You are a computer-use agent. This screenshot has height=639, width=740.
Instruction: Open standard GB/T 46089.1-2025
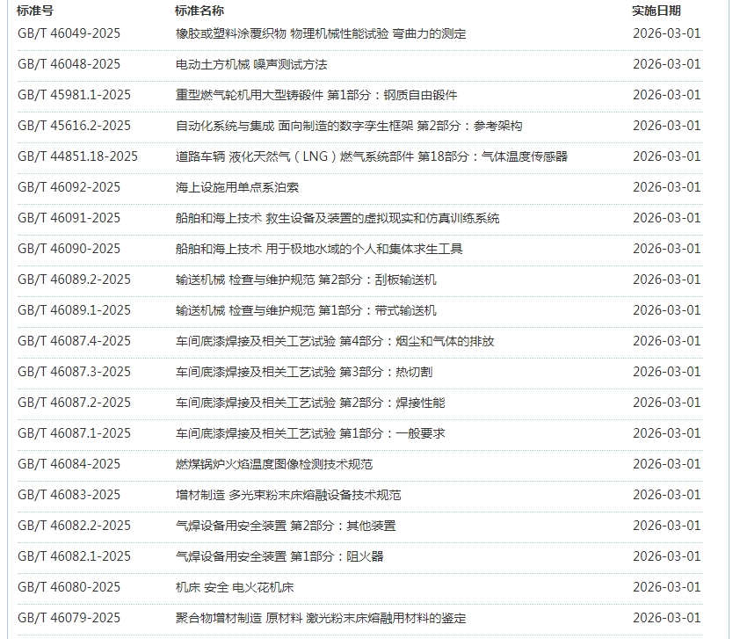tap(74, 310)
